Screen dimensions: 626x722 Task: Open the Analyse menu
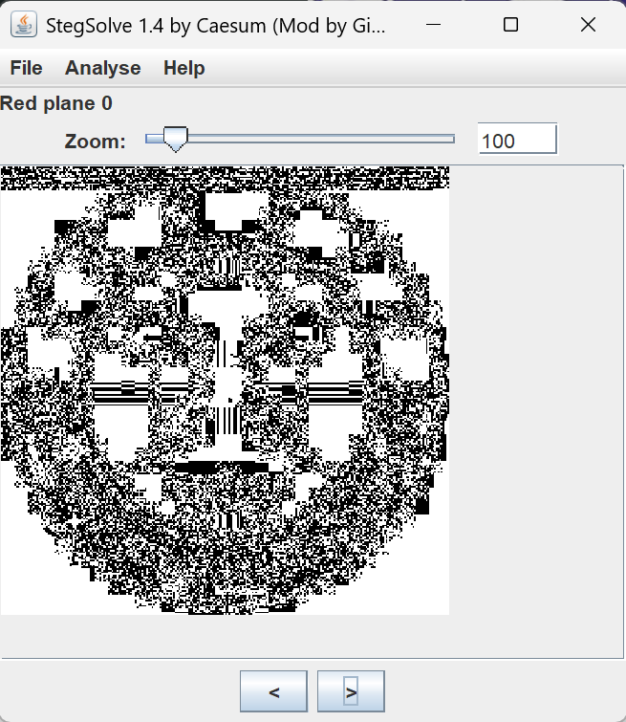[x=102, y=68]
